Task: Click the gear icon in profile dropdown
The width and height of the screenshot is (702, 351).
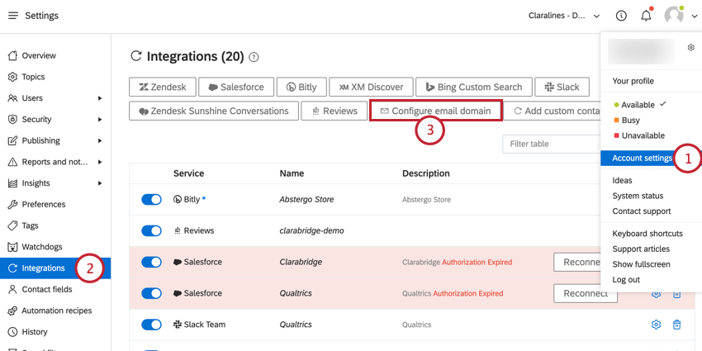Action: tap(690, 47)
